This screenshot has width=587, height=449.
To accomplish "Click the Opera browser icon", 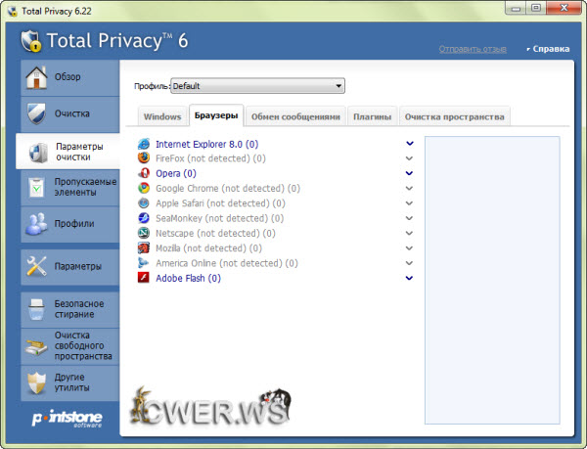I will 144,173.
